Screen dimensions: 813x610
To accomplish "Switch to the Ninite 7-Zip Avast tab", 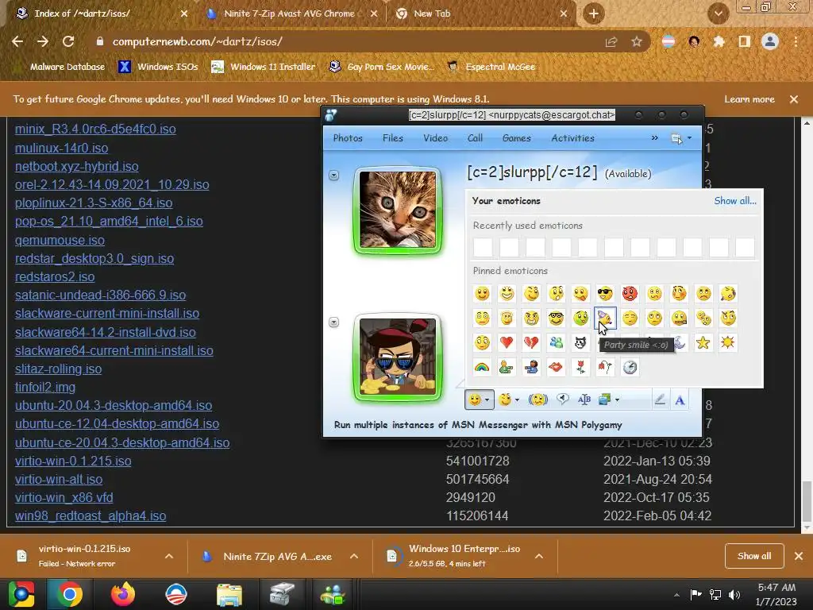I will coord(289,14).
